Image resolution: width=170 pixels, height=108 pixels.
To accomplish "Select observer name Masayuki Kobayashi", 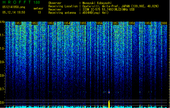I will point(97,3).
